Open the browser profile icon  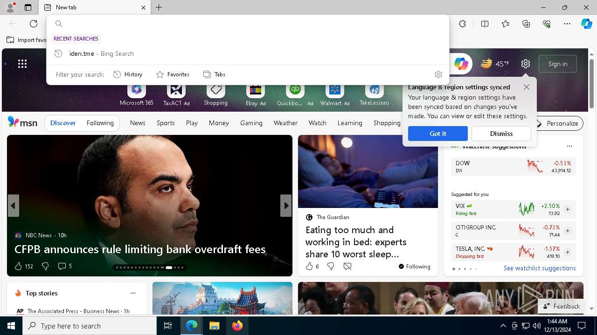[x=10, y=7]
